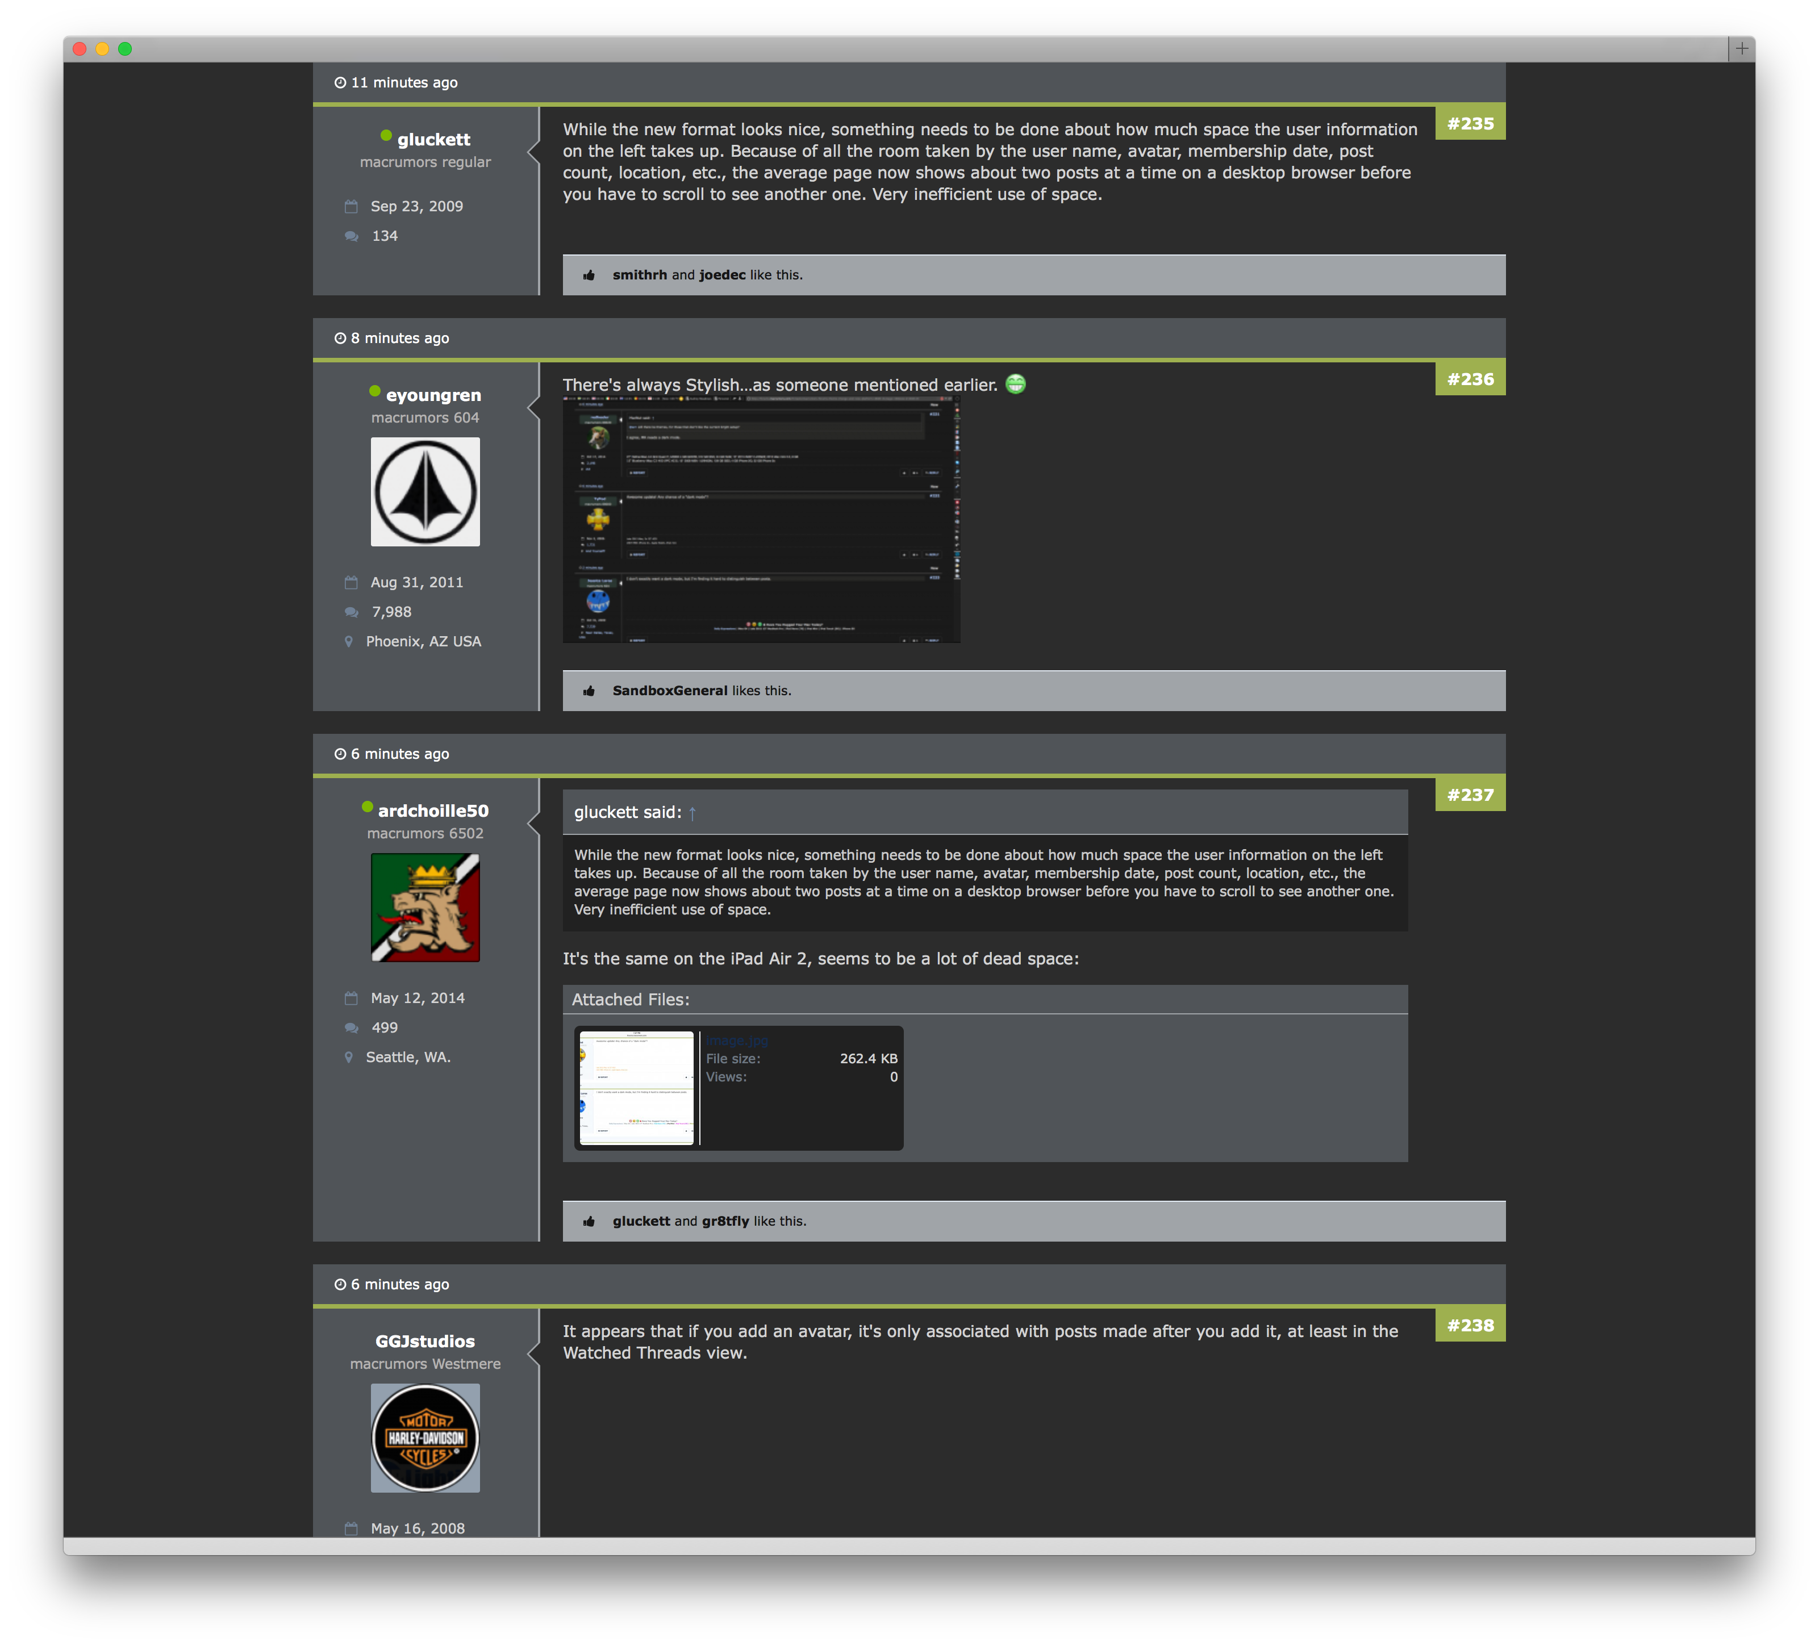Open post permalink #238
This screenshot has width=1819, height=1646.
[1470, 1325]
